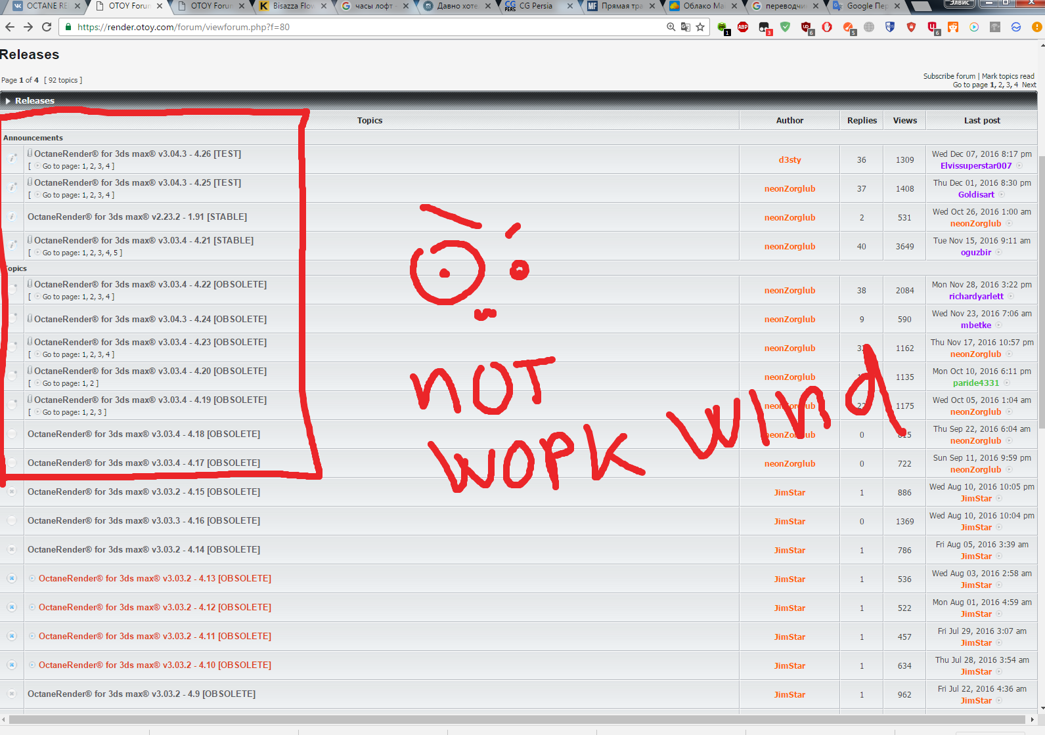
Task: Click Mark topics read link
Action: [x=1008, y=76]
